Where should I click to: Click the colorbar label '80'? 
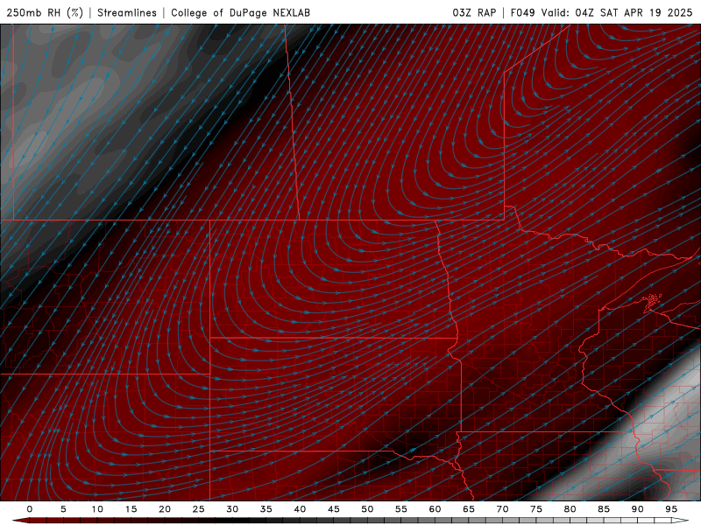point(570,509)
